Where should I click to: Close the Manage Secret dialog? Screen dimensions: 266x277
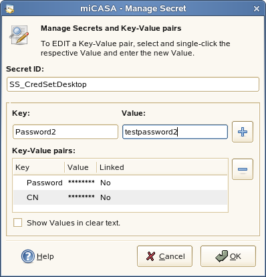(x=257, y=9)
